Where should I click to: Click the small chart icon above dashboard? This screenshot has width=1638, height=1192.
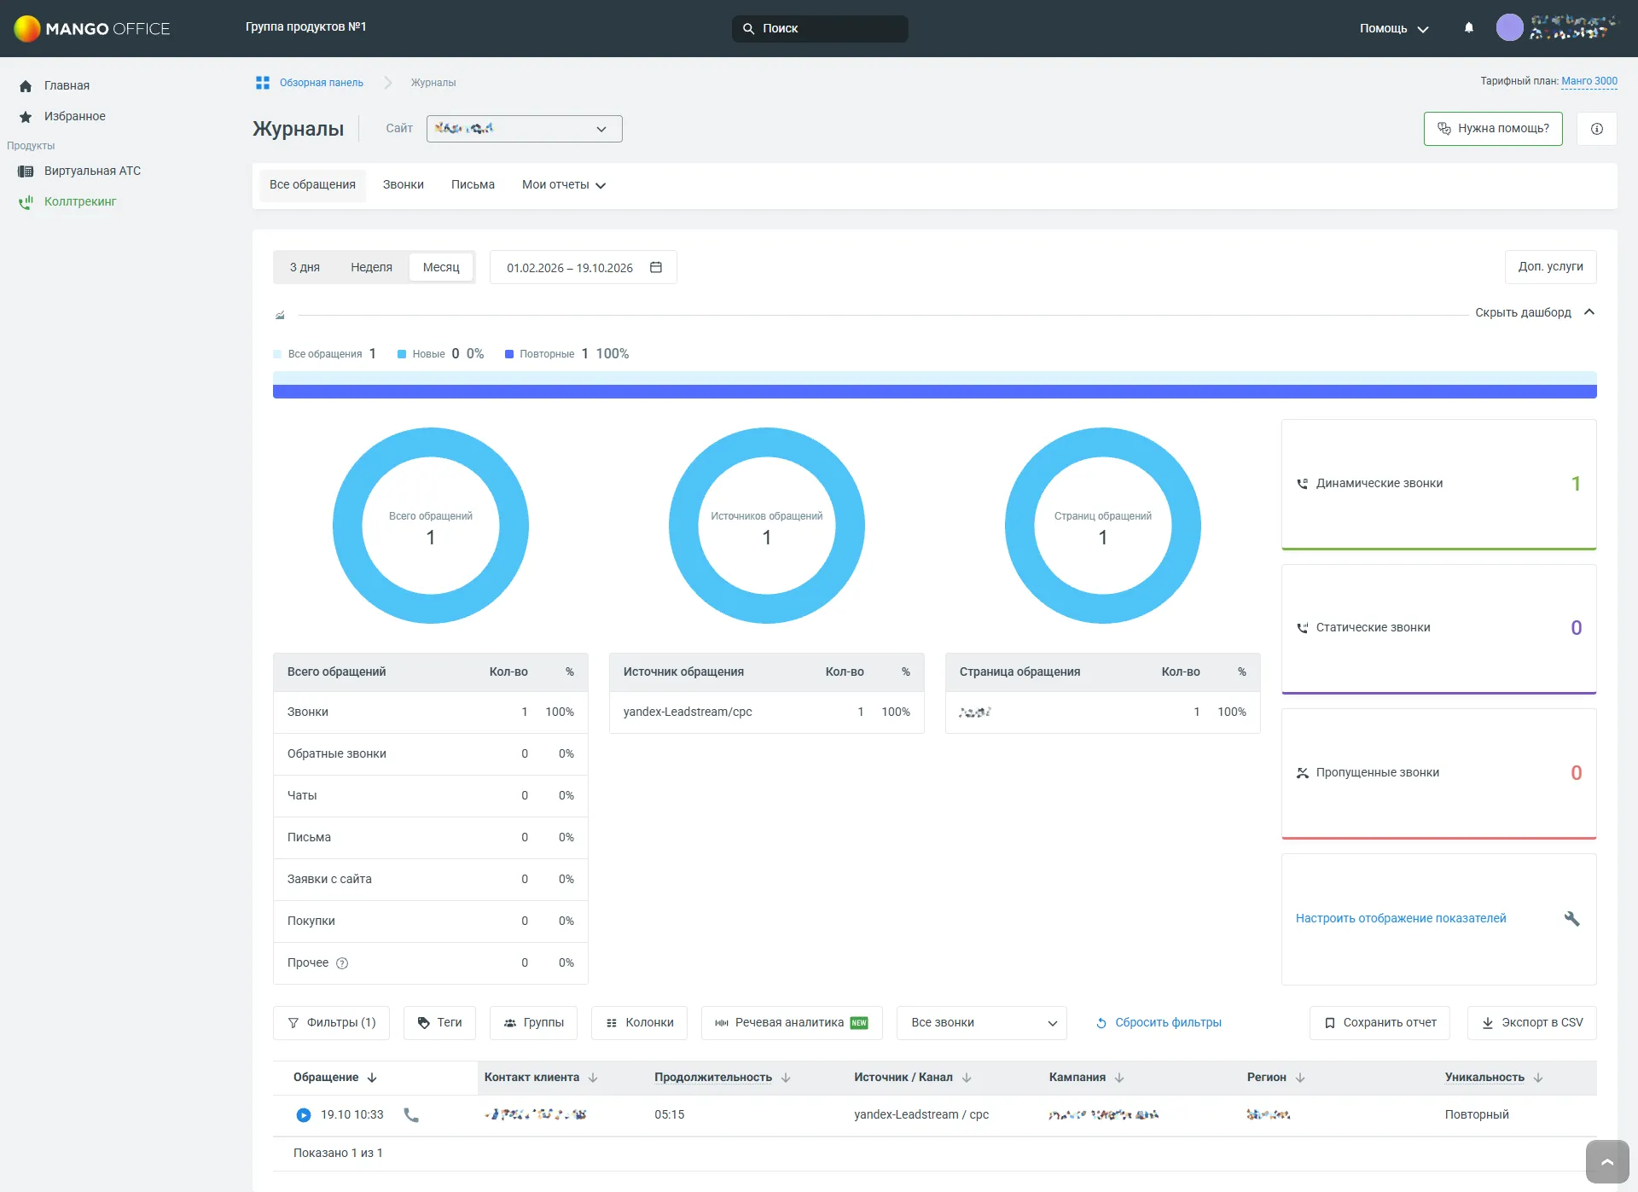tap(280, 315)
